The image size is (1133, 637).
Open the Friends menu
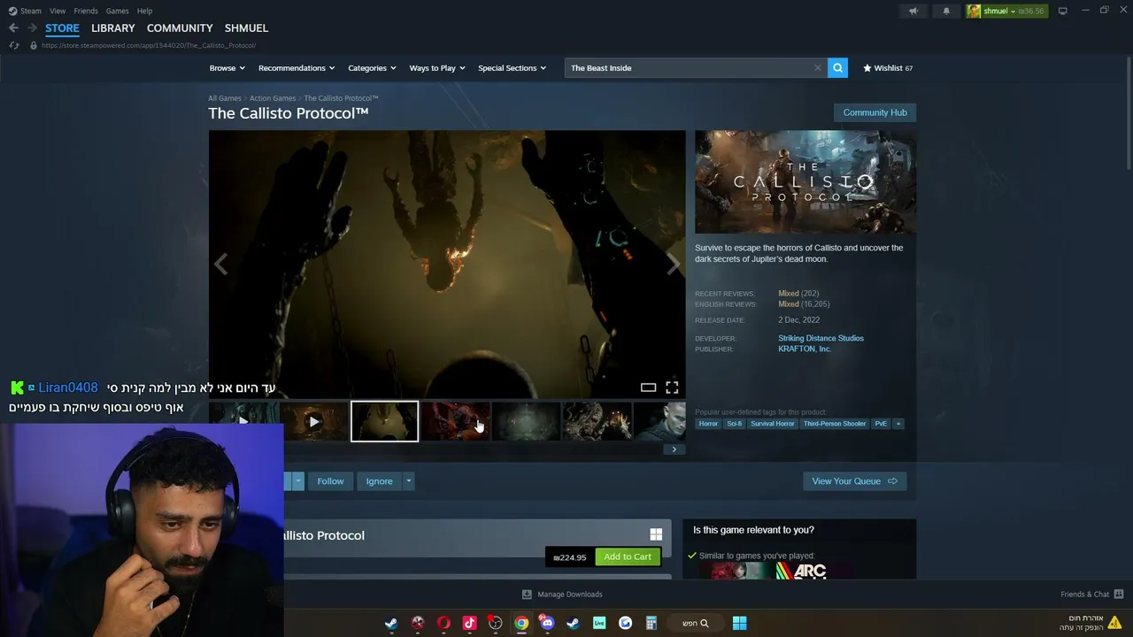tap(86, 11)
